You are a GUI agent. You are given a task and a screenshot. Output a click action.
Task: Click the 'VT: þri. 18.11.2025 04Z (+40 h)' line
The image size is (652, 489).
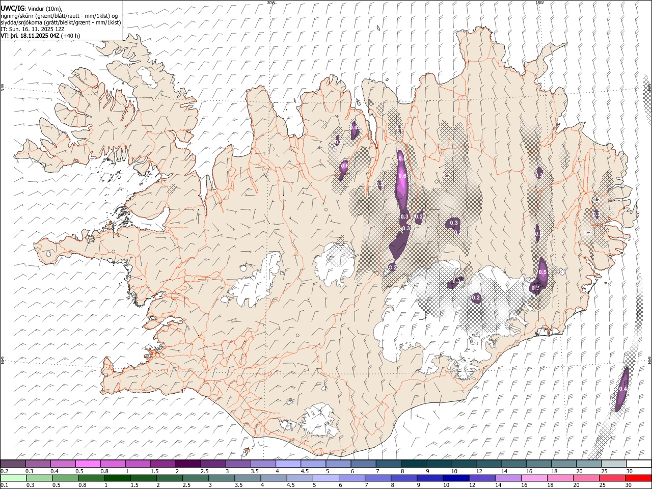40,36
